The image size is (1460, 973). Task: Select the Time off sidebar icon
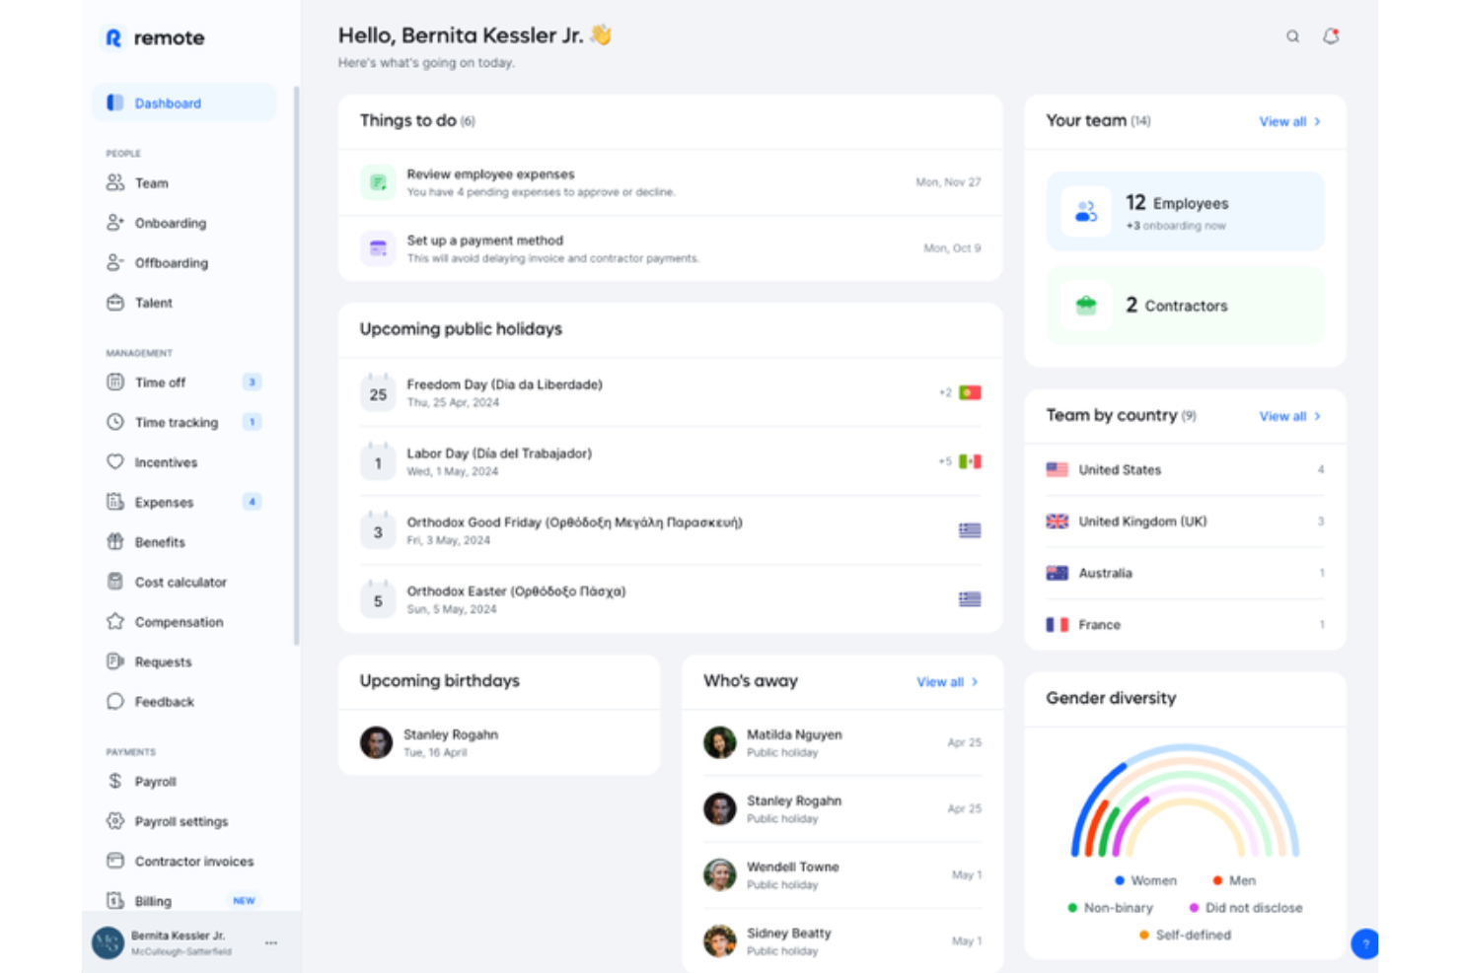coord(114,382)
